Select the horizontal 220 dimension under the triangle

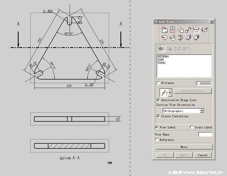point(69,86)
